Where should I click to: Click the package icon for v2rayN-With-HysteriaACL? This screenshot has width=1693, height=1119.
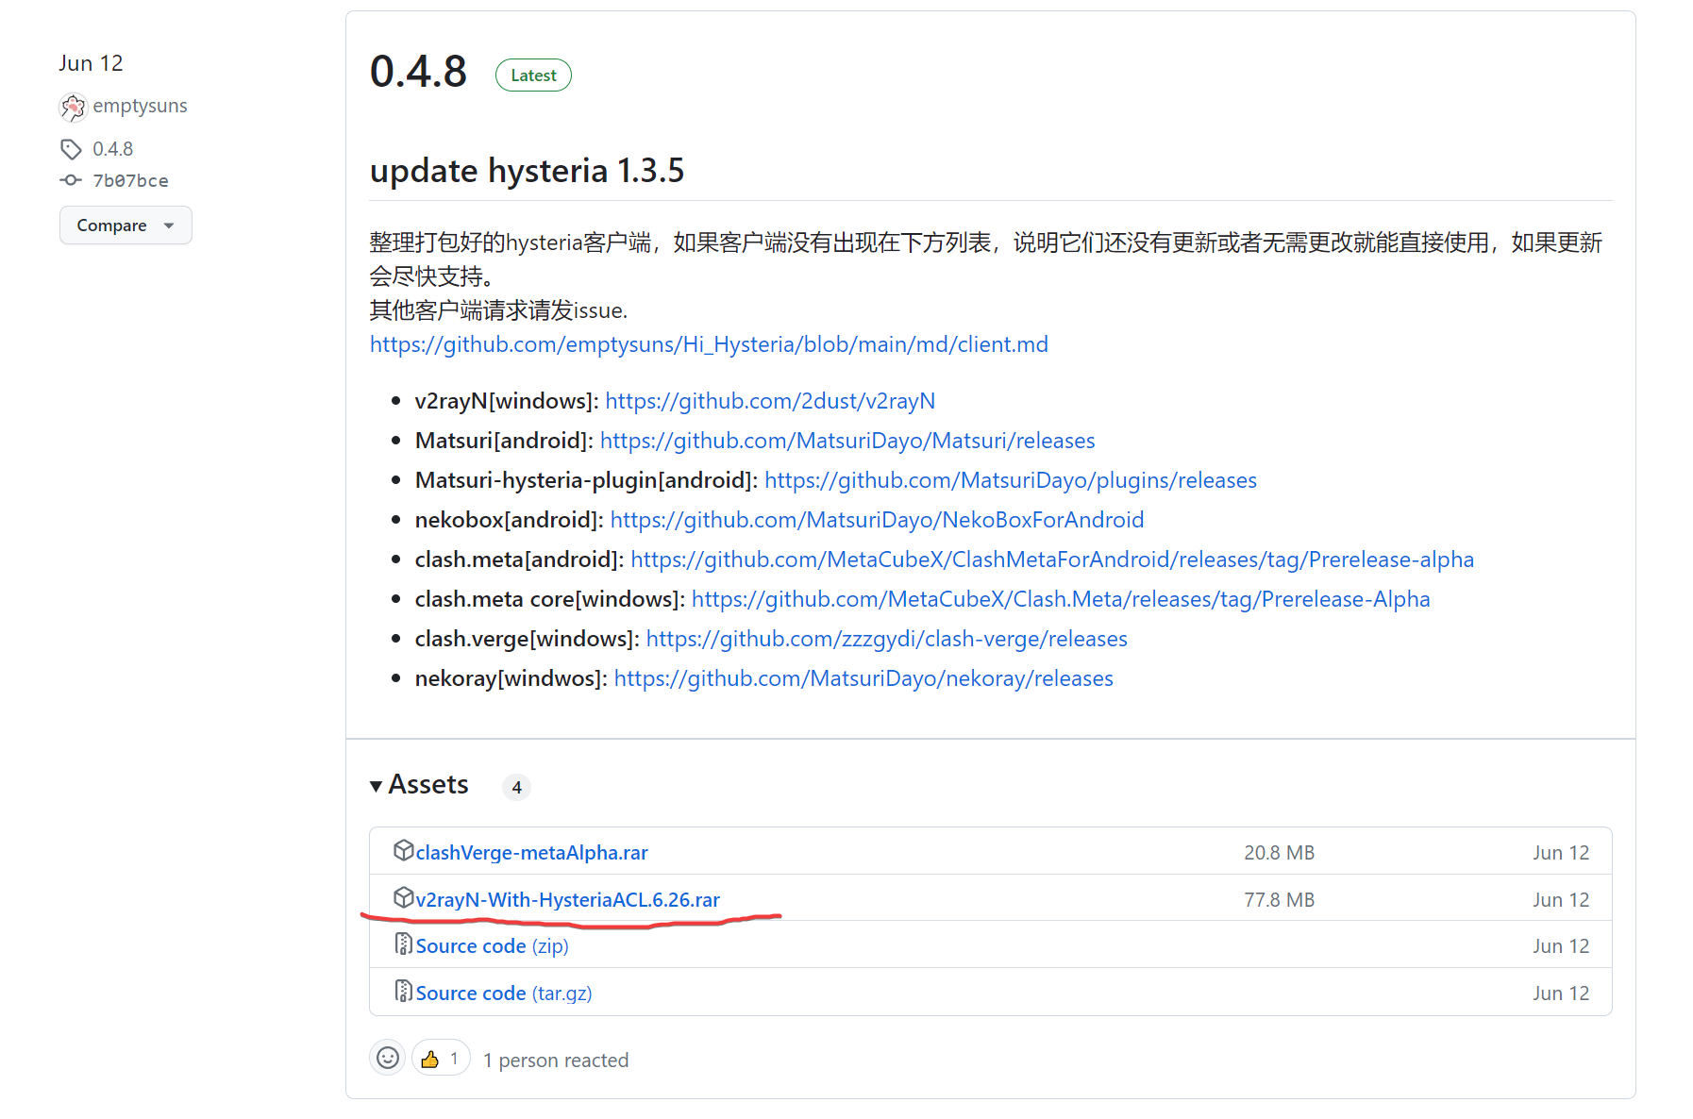403,898
